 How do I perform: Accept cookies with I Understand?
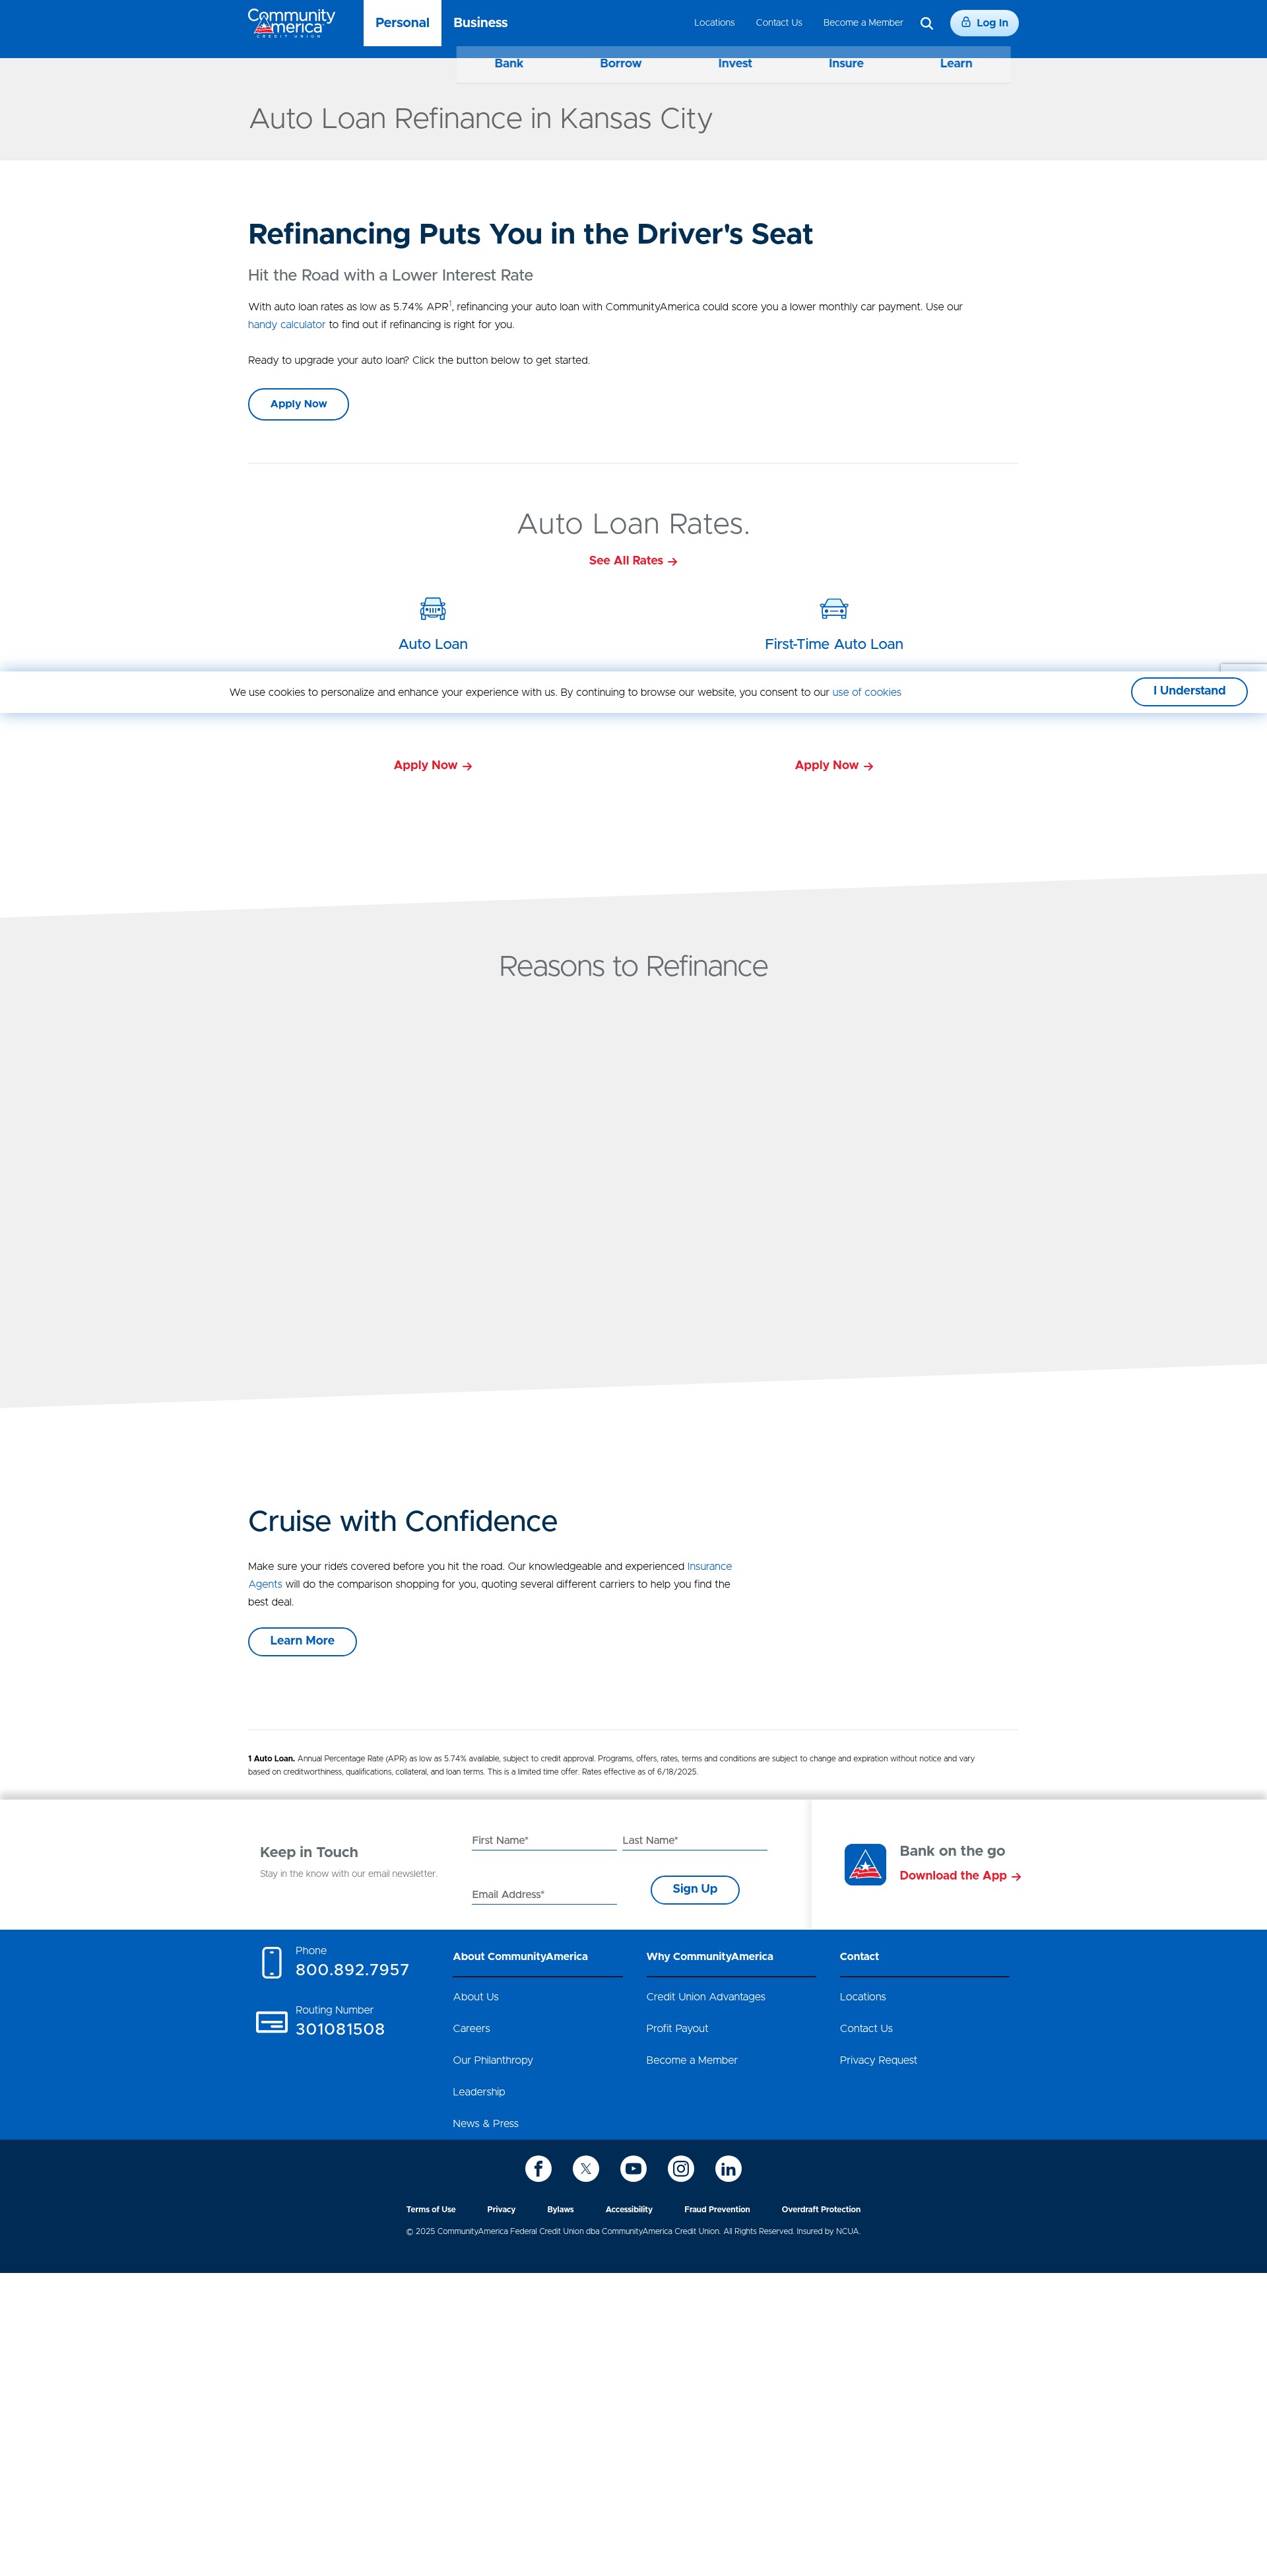coord(1189,691)
